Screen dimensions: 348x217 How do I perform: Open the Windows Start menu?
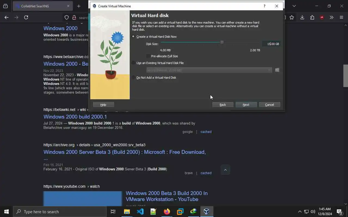point(7,212)
